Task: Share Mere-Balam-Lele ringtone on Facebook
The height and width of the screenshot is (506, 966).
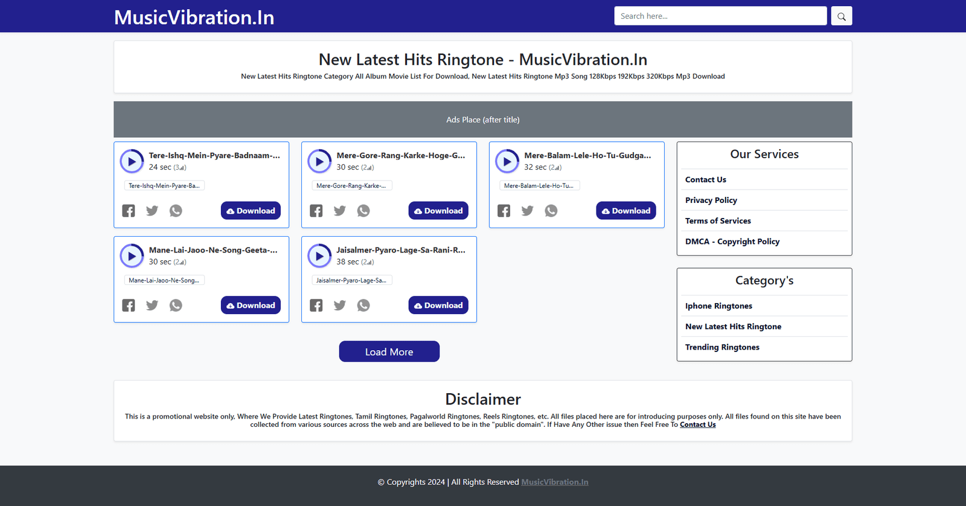Action: pyautogui.click(x=504, y=211)
